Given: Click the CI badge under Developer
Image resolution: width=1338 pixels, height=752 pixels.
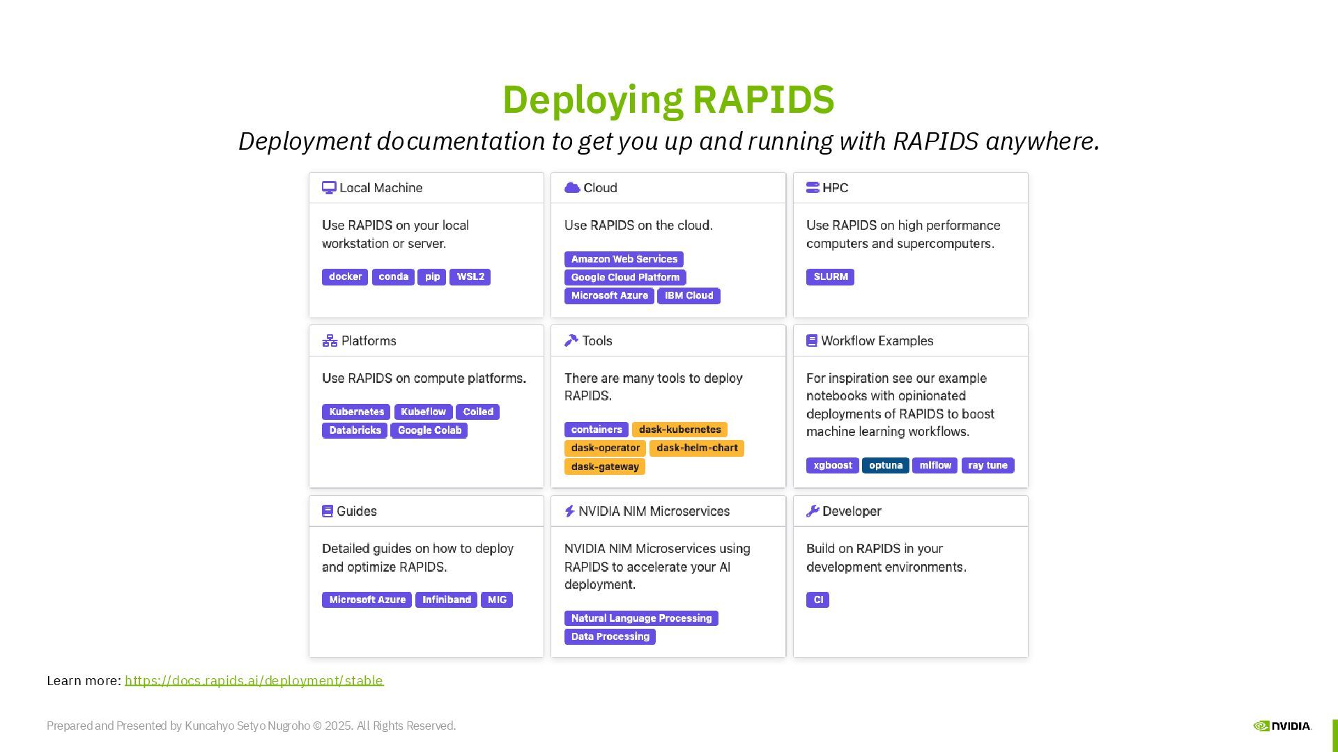Looking at the screenshot, I should pyautogui.click(x=817, y=600).
